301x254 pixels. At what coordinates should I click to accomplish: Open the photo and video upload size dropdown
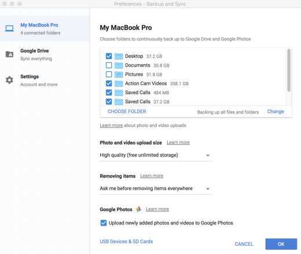pos(156,155)
